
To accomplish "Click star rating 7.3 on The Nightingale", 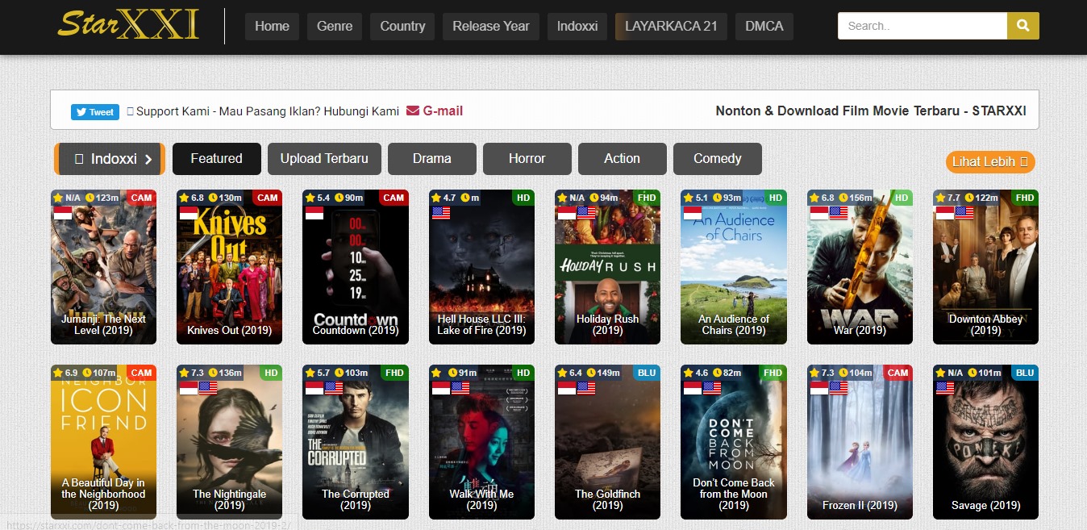I will [192, 373].
